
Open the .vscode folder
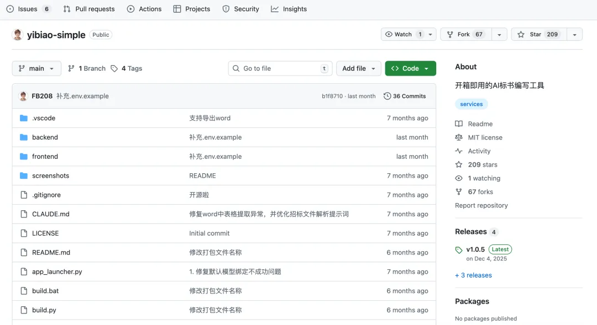click(x=44, y=118)
